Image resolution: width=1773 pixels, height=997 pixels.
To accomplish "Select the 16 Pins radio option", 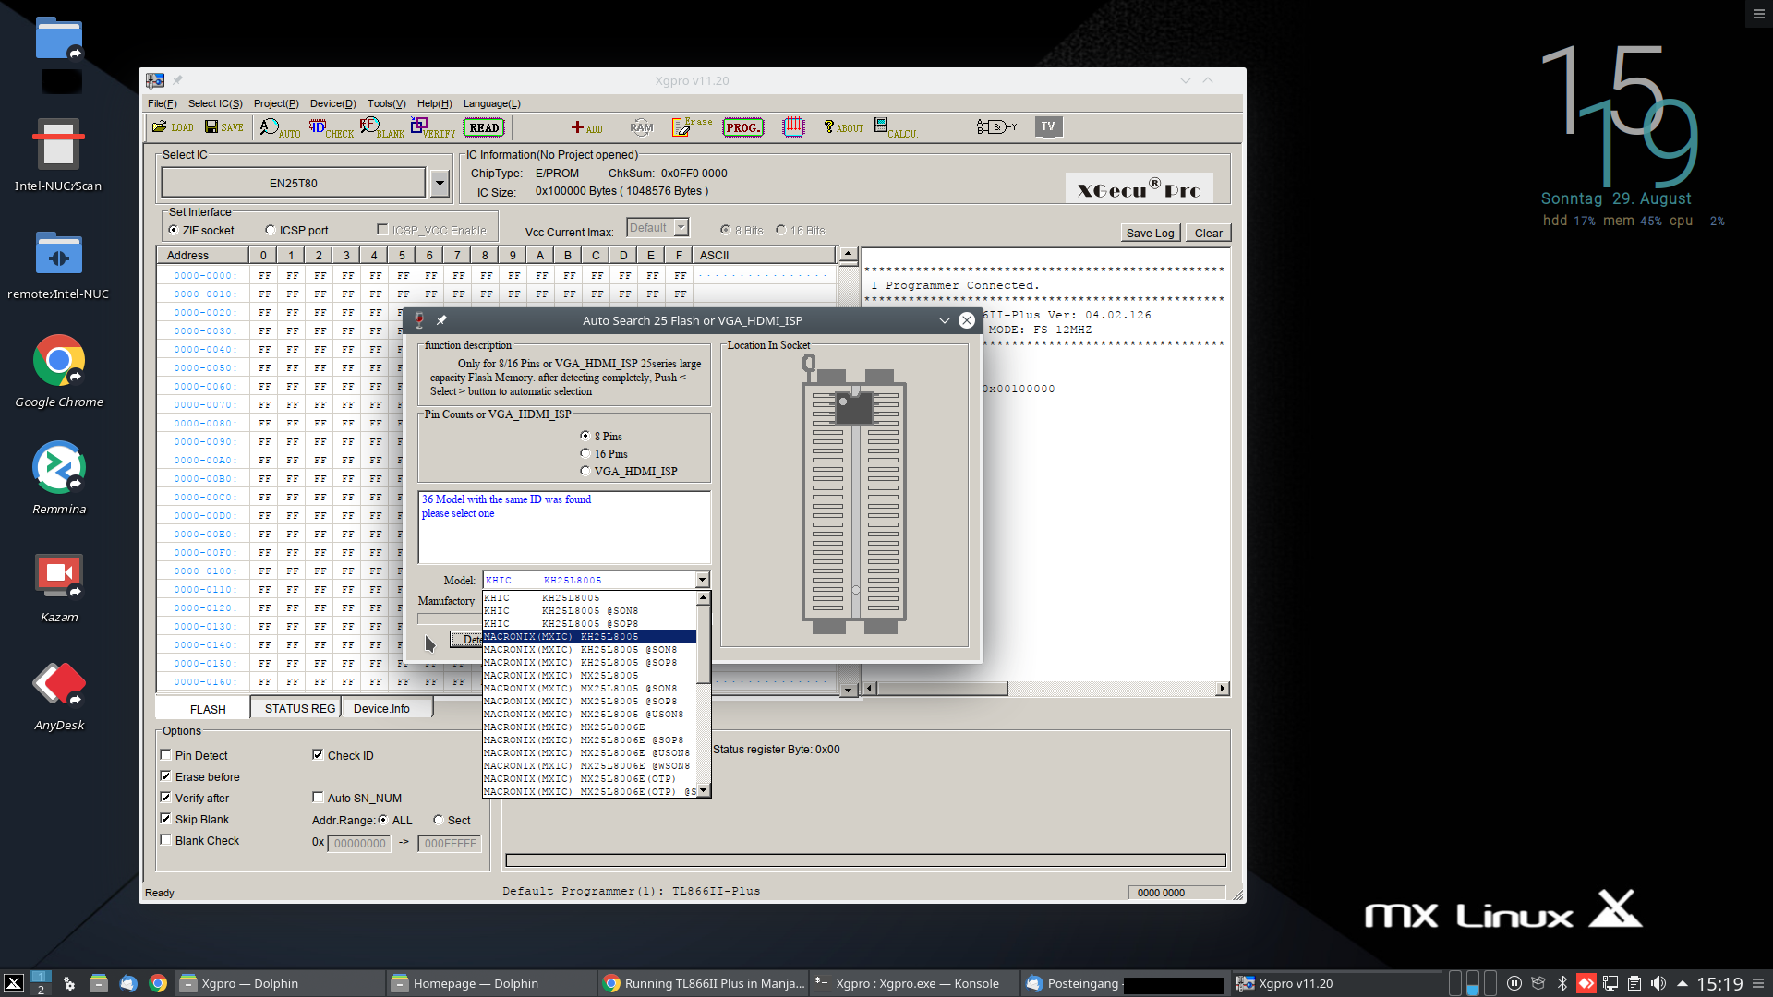I will tap(585, 453).
